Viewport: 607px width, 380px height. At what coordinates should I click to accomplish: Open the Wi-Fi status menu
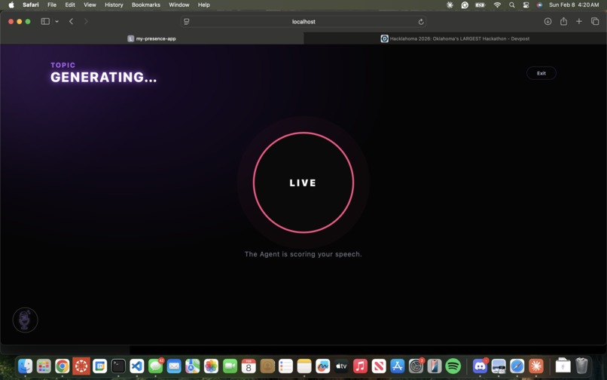click(498, 5)
